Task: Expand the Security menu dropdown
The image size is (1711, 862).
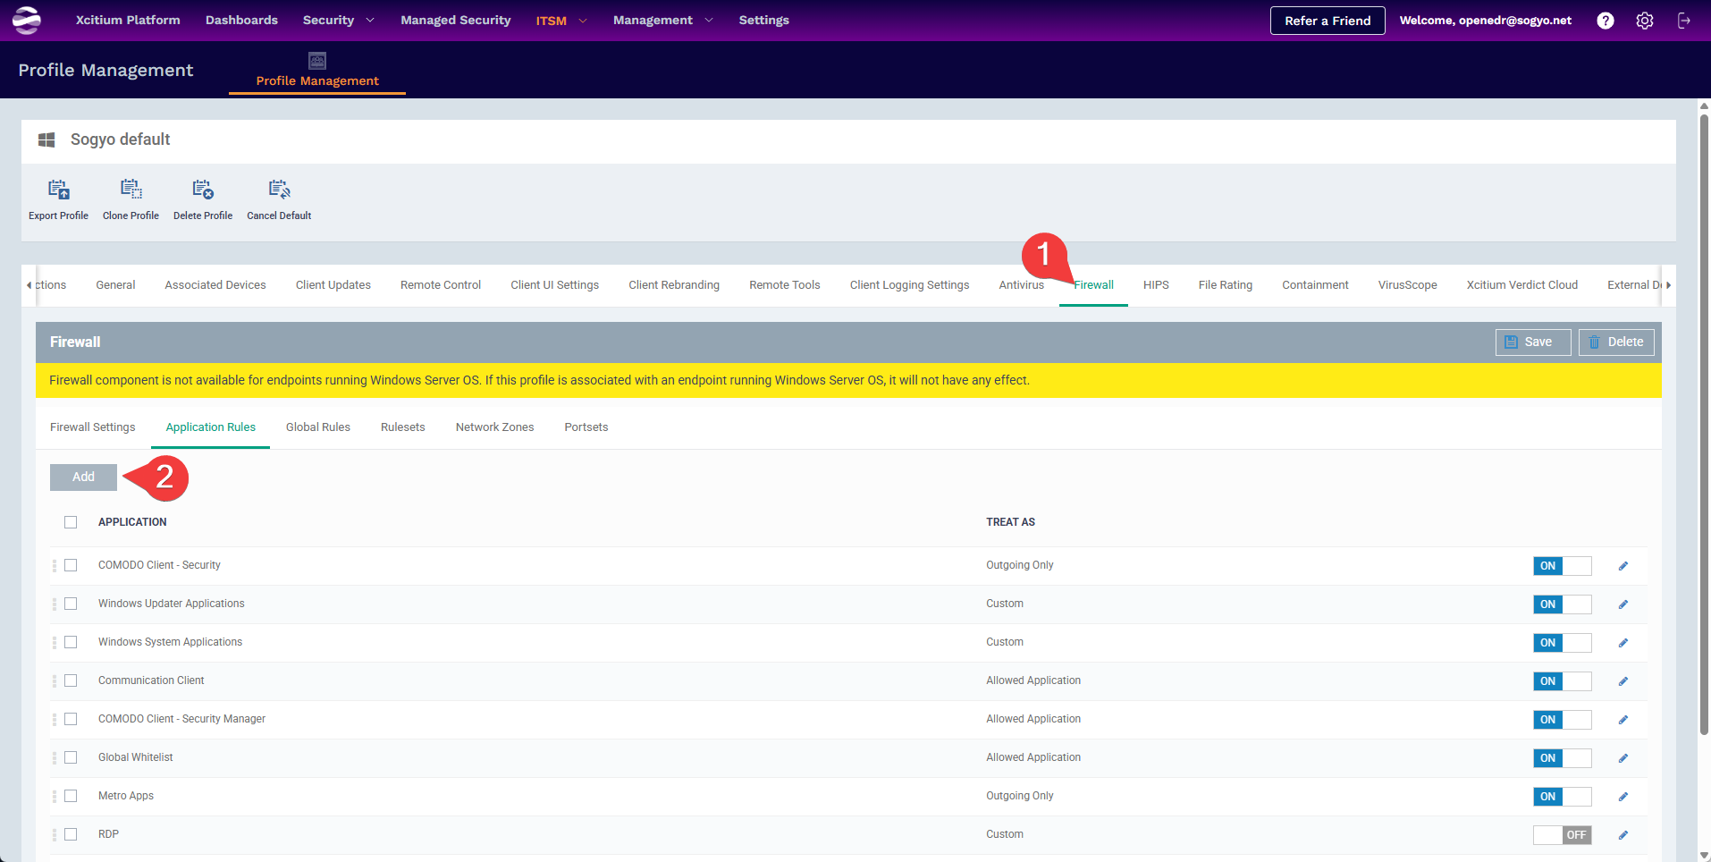Action: (339, 20)
